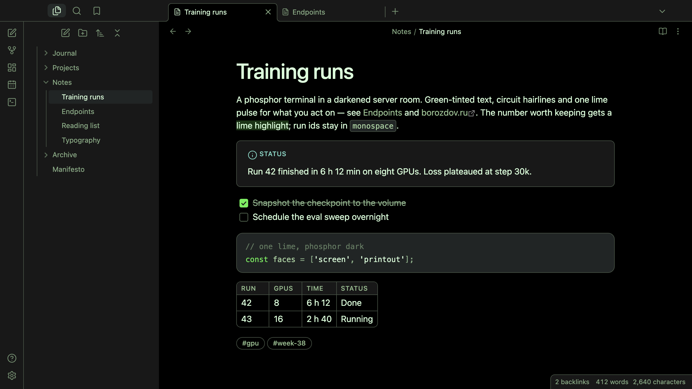The width and height of the screenshot is (692, 389).
Task: Open the tab list dropdown chevron
Action: [x=662, y=11]
